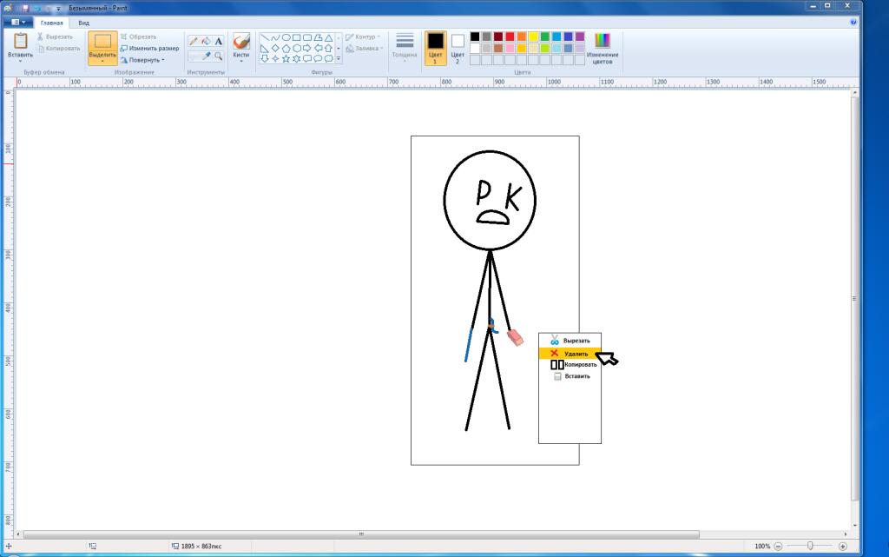
Task: Switch to the Вид tab
Action: [84, 23]
